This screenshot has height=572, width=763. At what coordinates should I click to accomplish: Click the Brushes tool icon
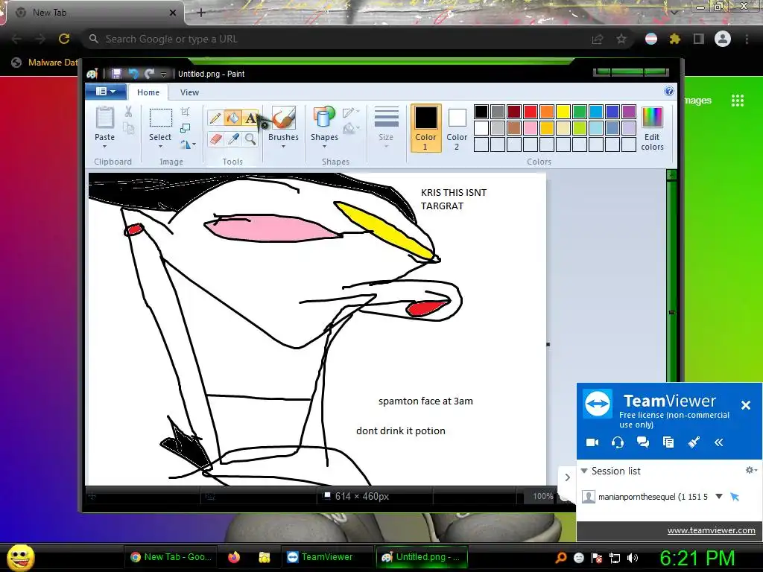283,118
